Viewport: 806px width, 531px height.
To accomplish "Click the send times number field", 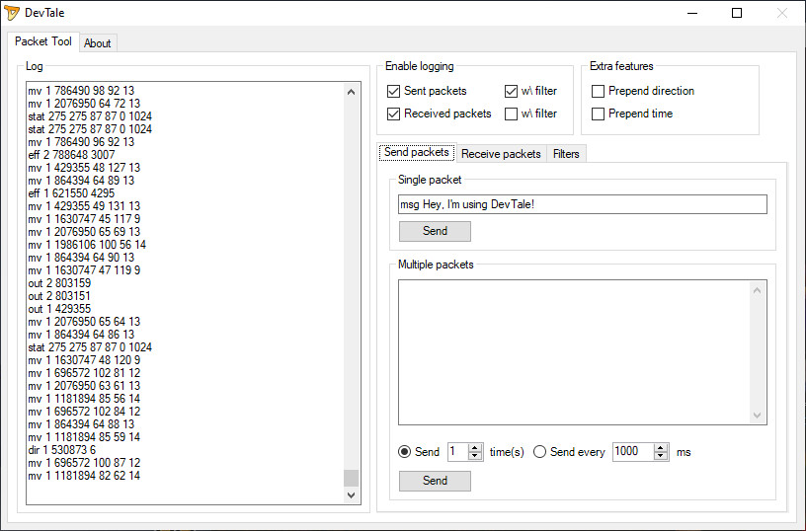I will point(458,452).
